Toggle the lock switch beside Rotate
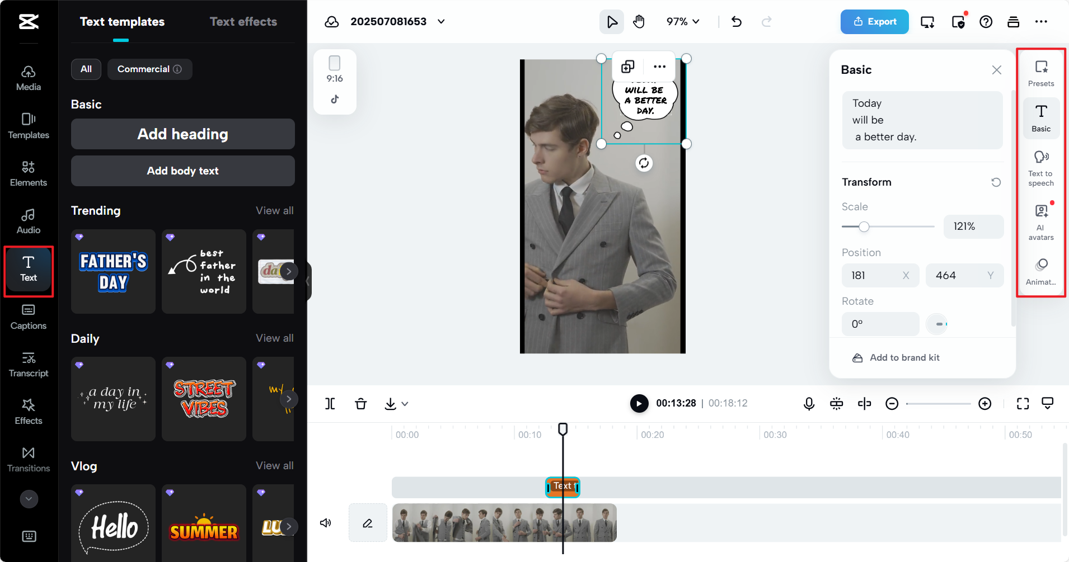Viewport: 1069px width, 562px height. pos(936,324)
